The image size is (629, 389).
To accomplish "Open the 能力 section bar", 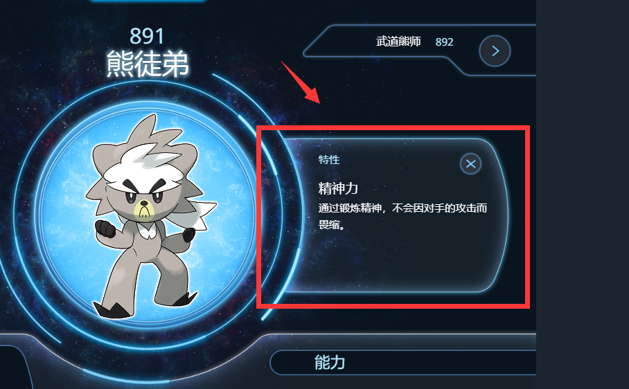I will click(x=403, y=362).
